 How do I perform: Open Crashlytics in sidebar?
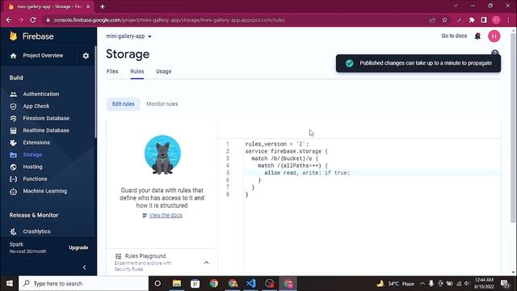pos(36,232)
